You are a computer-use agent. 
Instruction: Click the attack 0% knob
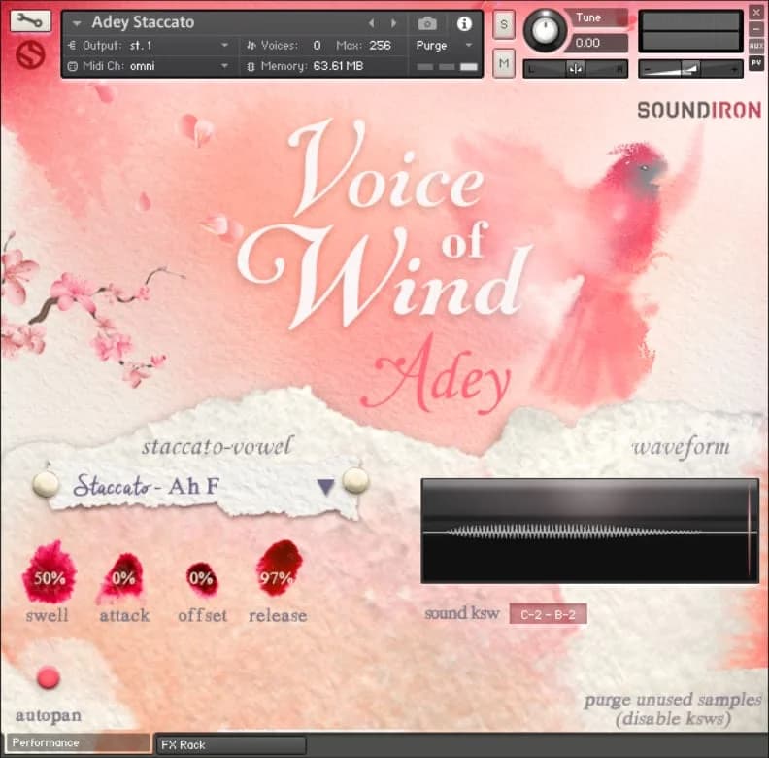pos(122,578)
